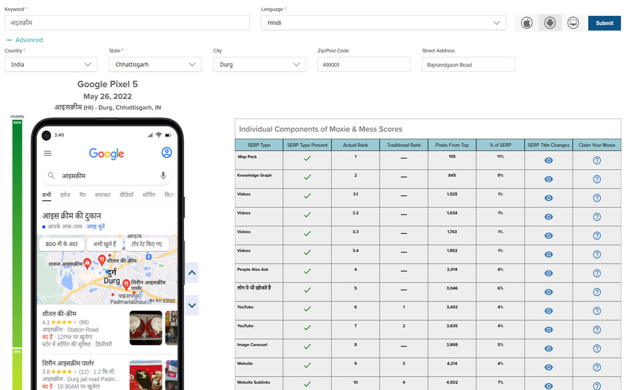
Task: Open the hamburger menu in Google preview
Action: point(48,153)
